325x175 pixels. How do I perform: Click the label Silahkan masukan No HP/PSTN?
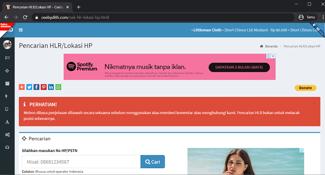pos(50,151)
